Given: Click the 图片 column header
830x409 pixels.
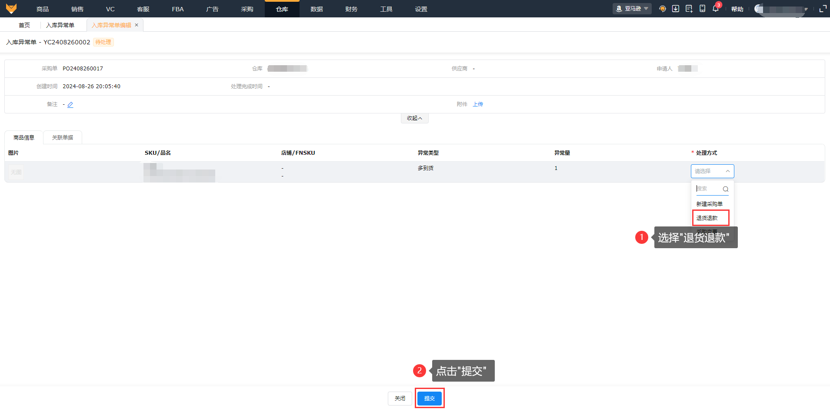Looking at the screenshot, I should coord(13,153).
